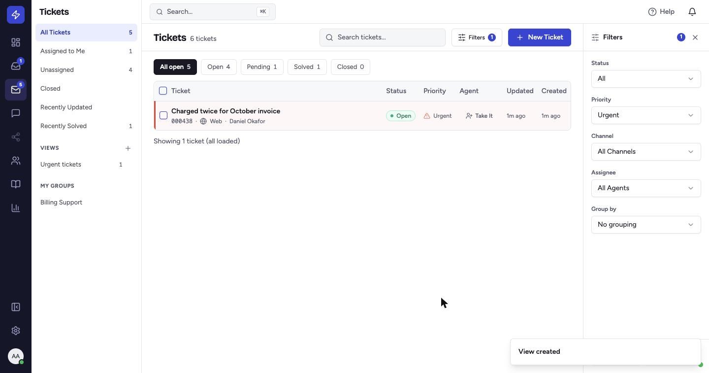
Task: Click the Open status badge
Action: (x=401, y=116)
